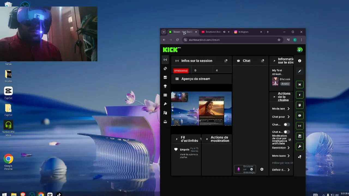349x196 pixels.
Task: Open the stream section in Kick left sidebar
Action: (x=165, y=60)
